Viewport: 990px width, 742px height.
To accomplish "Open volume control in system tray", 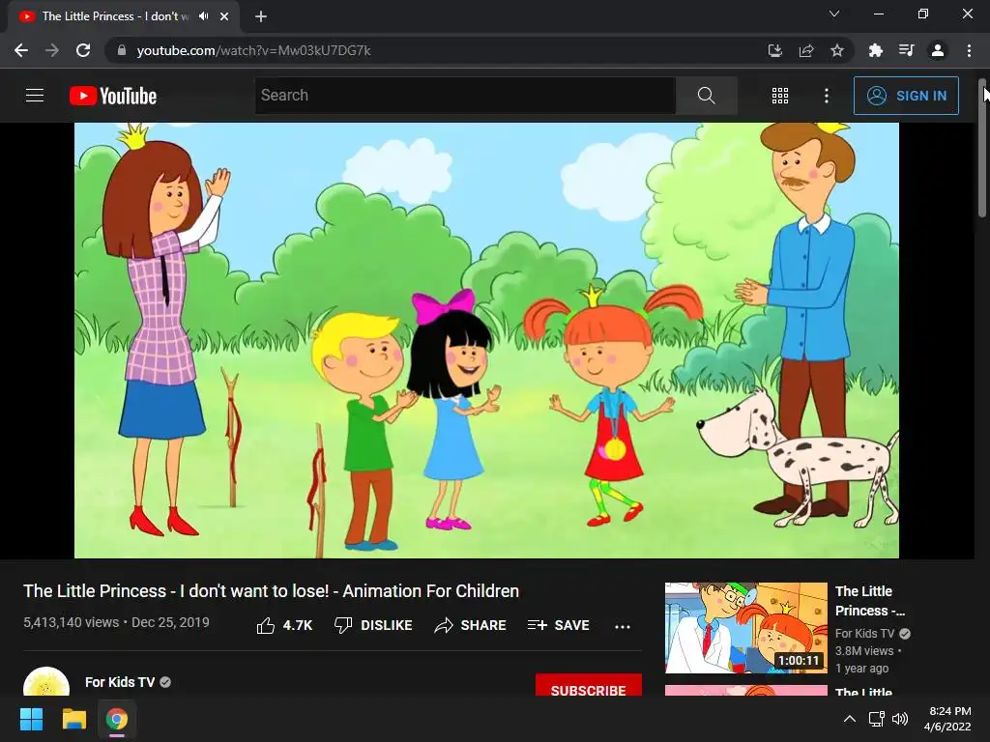I will pyautogui.click(x=900, y=719).
